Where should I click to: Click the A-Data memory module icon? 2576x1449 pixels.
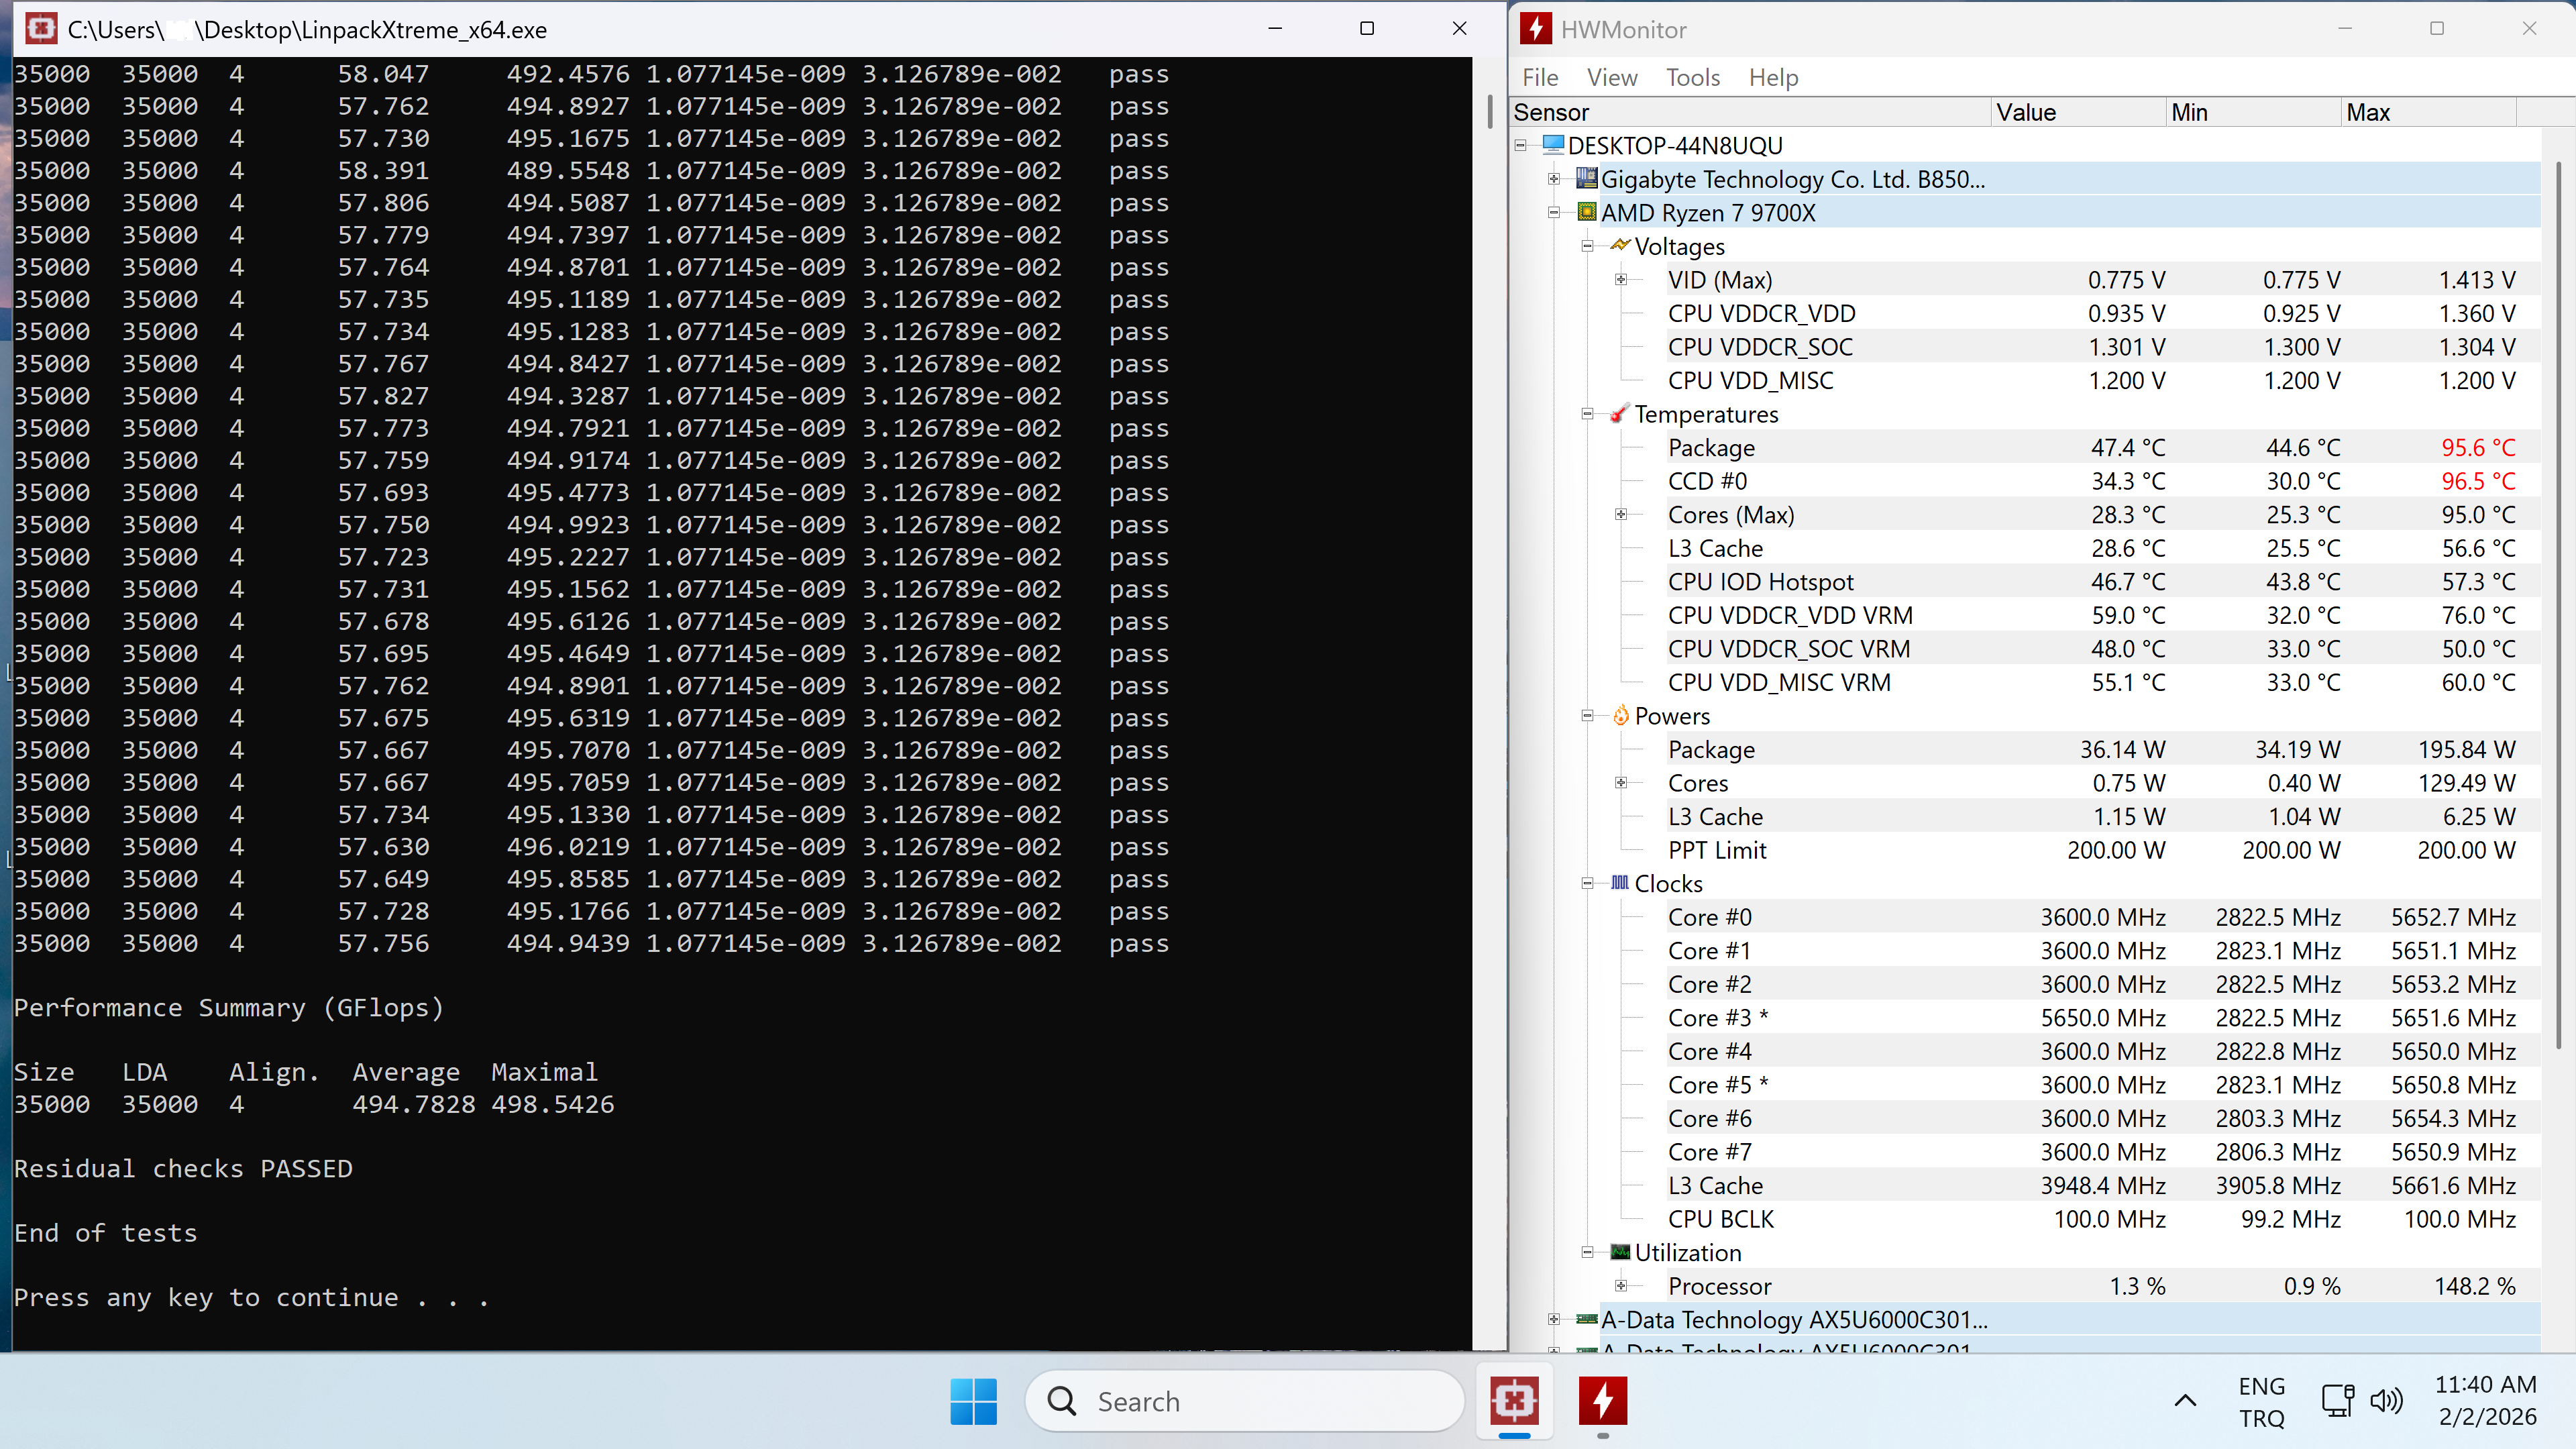pos(1586,1319)
